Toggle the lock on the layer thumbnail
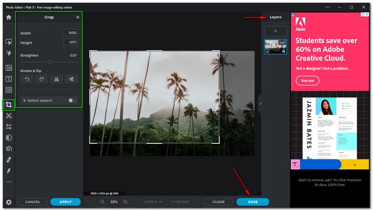 [x=283, y=51]
